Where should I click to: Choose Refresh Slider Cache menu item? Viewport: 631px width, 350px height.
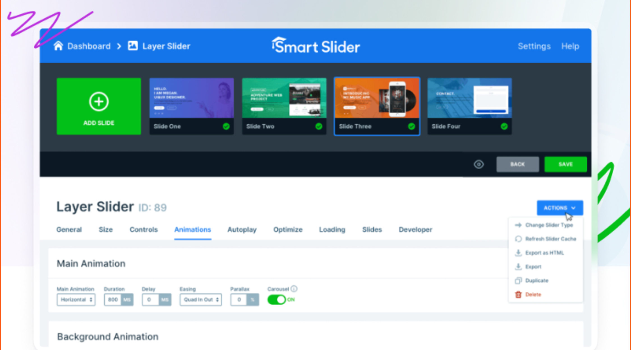546,239
